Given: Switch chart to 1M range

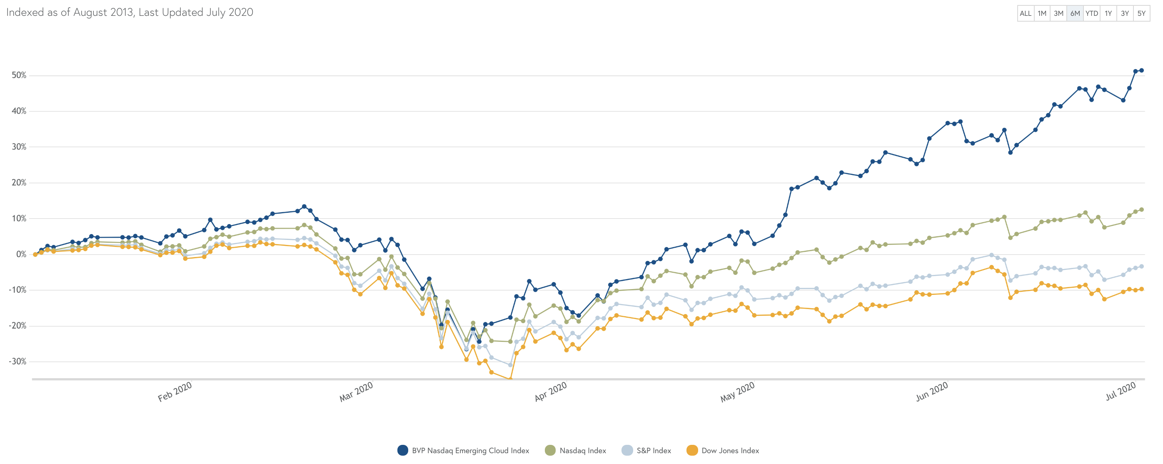Looking at the screenshot, I should [1042, 14].
